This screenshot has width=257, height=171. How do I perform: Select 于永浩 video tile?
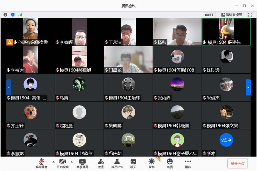(x=128, y=32)
